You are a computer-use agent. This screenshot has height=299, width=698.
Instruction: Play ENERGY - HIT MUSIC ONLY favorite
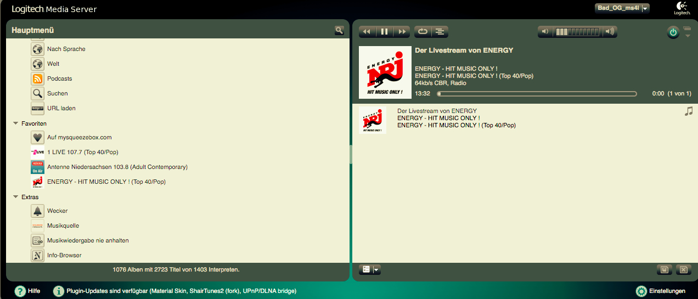click(106, 182)
